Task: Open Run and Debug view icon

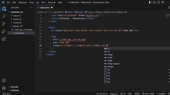Action: (4, 31)
